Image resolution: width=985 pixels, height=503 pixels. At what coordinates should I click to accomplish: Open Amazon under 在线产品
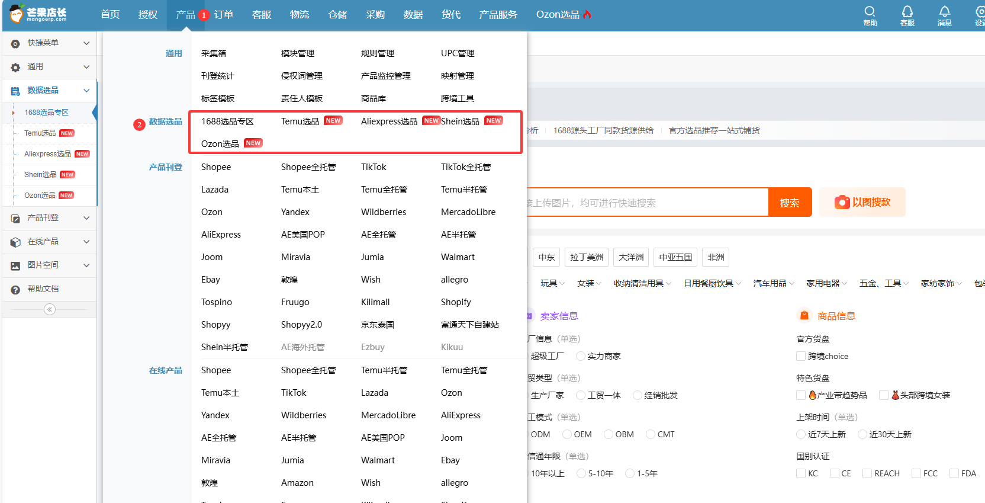pos(297,483)
